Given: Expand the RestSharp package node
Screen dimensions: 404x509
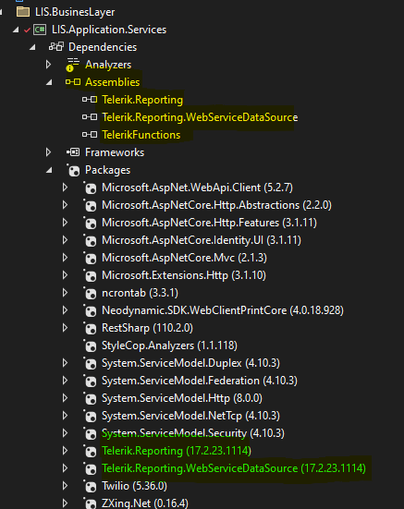Looking at the screenshot, I should tap(65, 328).
